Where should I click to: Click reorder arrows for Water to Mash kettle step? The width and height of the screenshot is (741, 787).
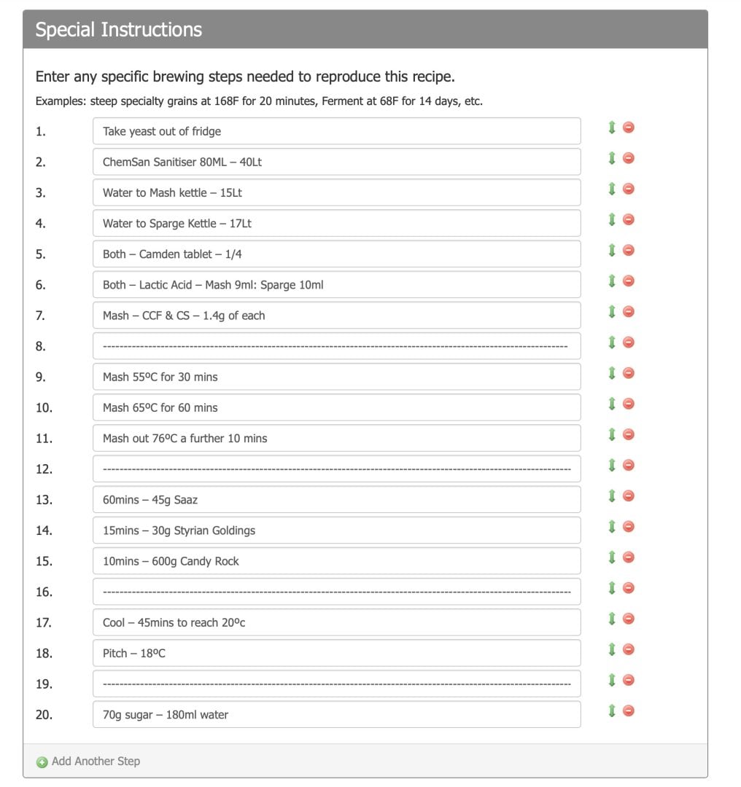[x=612, y=189]
